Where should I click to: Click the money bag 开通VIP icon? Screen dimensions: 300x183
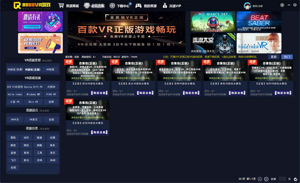(x=165, y=6)
